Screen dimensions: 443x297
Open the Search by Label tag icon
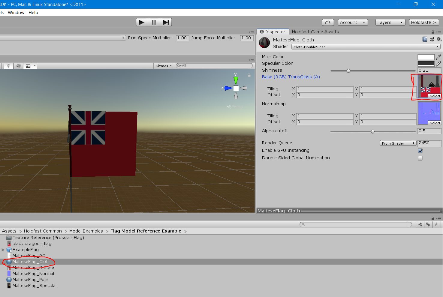[x=428, y=224]
